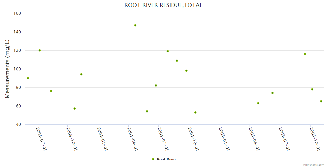Select the 74 mg/L point before 2005-07-01
The width and height of the screenshot is (327, 167).
(x=272, y=93)
